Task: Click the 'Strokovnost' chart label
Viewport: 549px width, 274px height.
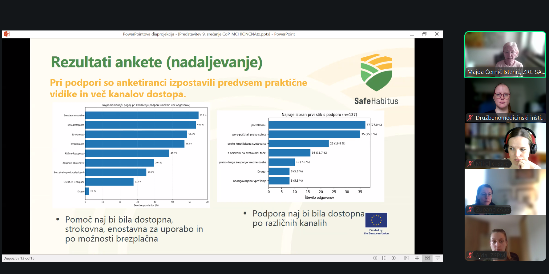Action: point(78,135)
